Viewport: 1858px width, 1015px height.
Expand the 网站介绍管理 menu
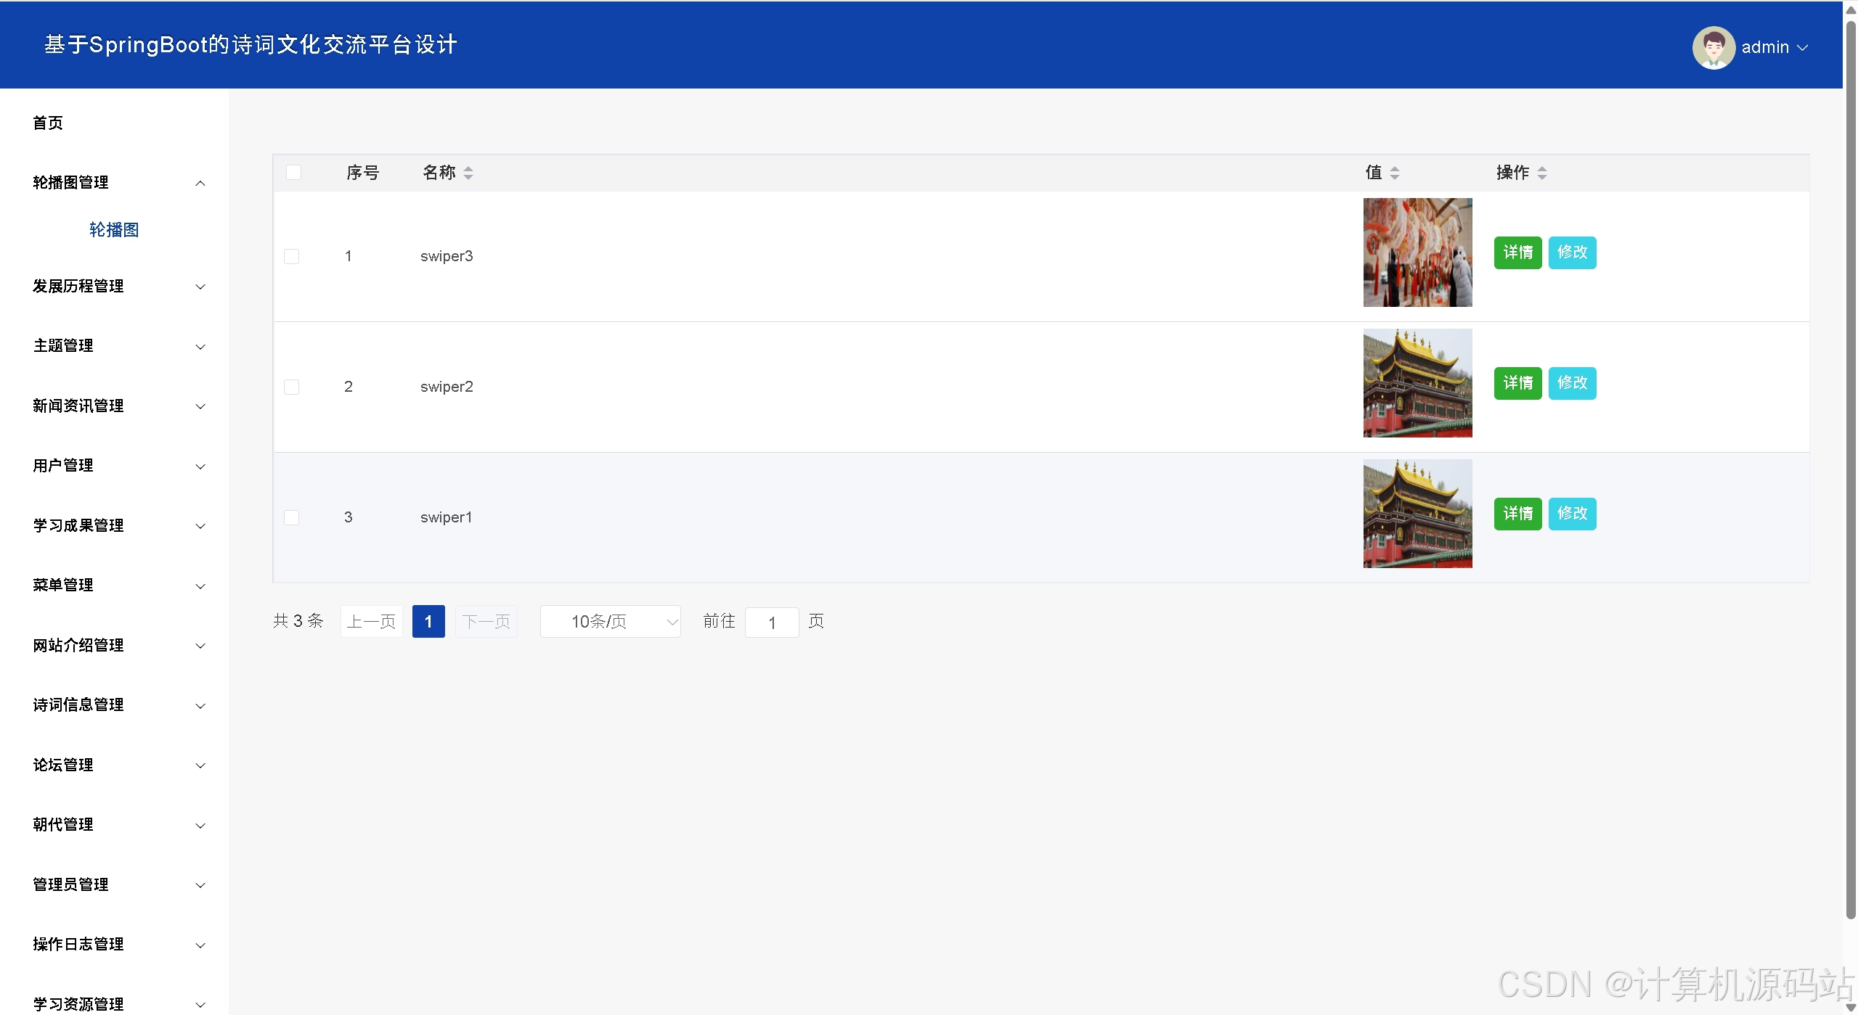pyautogui.click(x=114, y=646)
